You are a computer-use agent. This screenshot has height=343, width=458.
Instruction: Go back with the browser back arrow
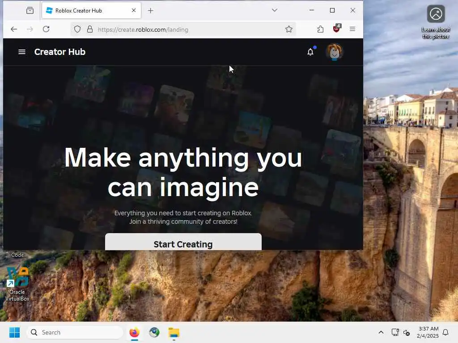tap(14, 29)
